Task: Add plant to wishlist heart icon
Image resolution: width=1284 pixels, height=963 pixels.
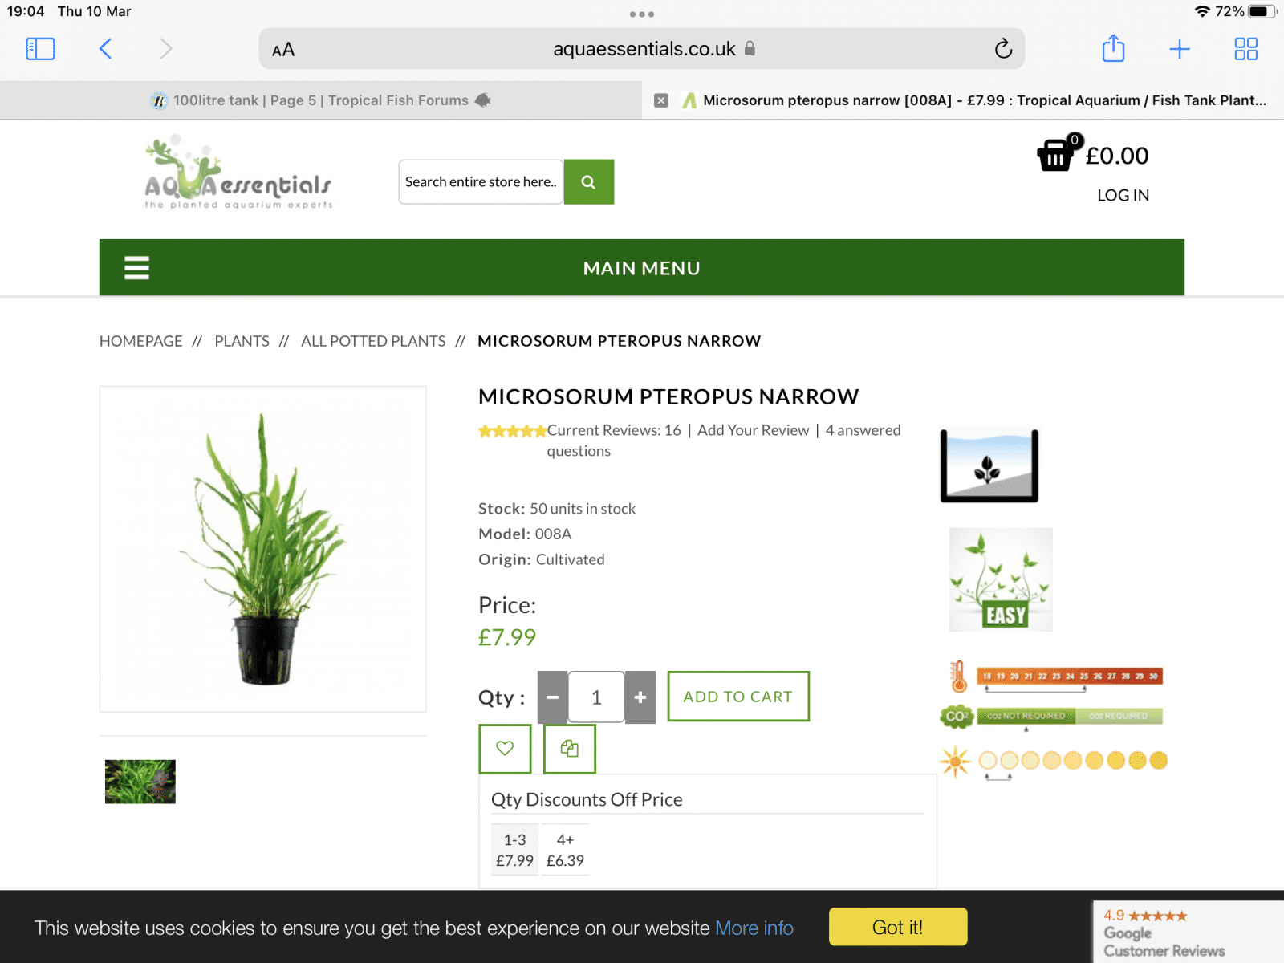Action: coord(505,749)
